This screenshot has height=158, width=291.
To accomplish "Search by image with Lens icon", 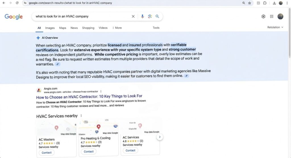I will click(x=150, y=16).
